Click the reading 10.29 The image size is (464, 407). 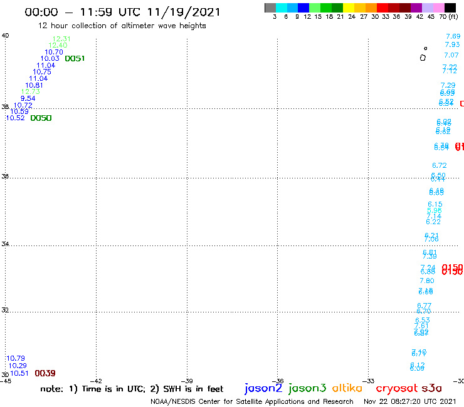[x=18, y=366]
